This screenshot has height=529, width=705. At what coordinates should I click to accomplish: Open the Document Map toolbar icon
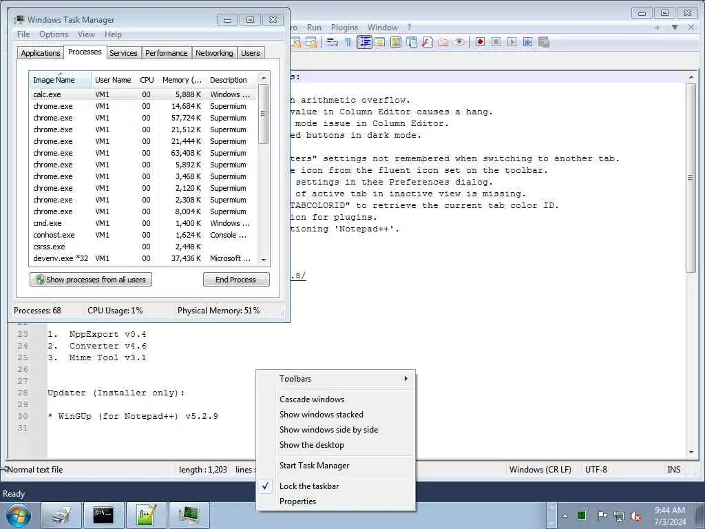tap(396, 42)
